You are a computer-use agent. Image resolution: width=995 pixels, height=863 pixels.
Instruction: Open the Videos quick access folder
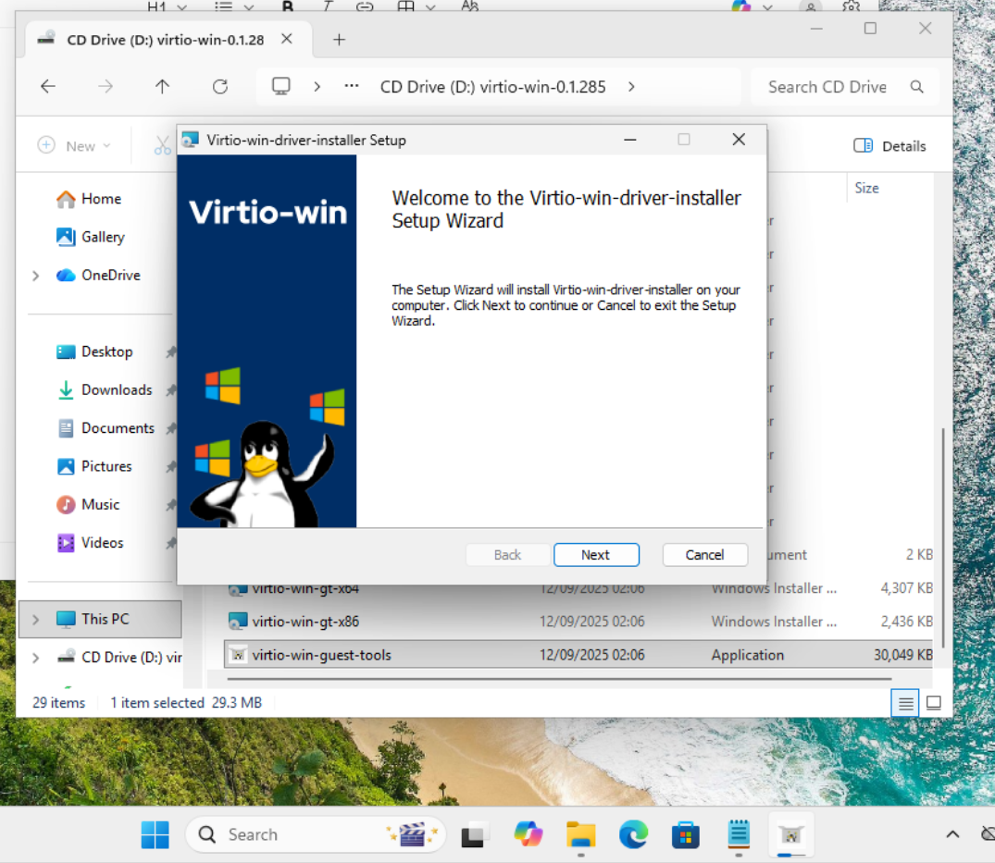click(x=90, y=543)
